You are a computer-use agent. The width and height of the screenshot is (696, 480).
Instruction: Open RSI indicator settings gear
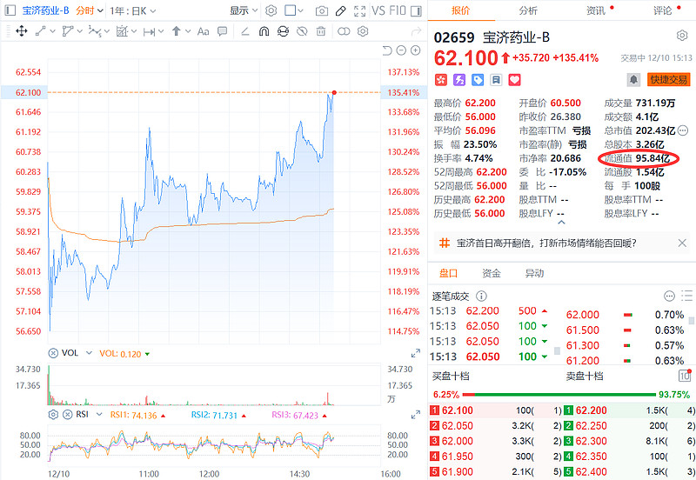(x=53, y=414)
